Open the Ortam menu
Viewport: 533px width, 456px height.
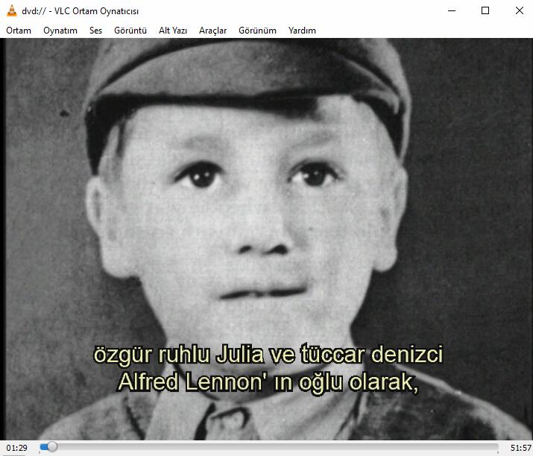[x=19, y=31]
